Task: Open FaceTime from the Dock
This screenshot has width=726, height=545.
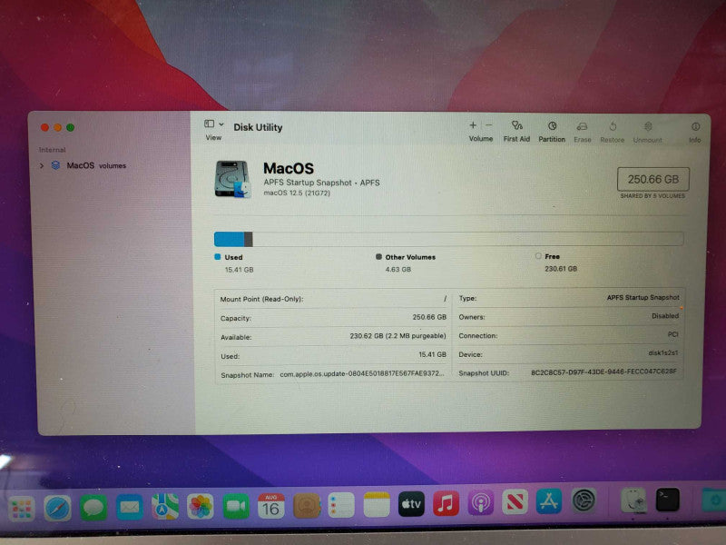Action: [x=236, y=506]
